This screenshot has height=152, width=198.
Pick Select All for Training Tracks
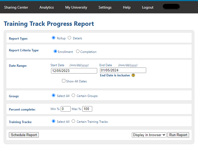tap(54, 121)
